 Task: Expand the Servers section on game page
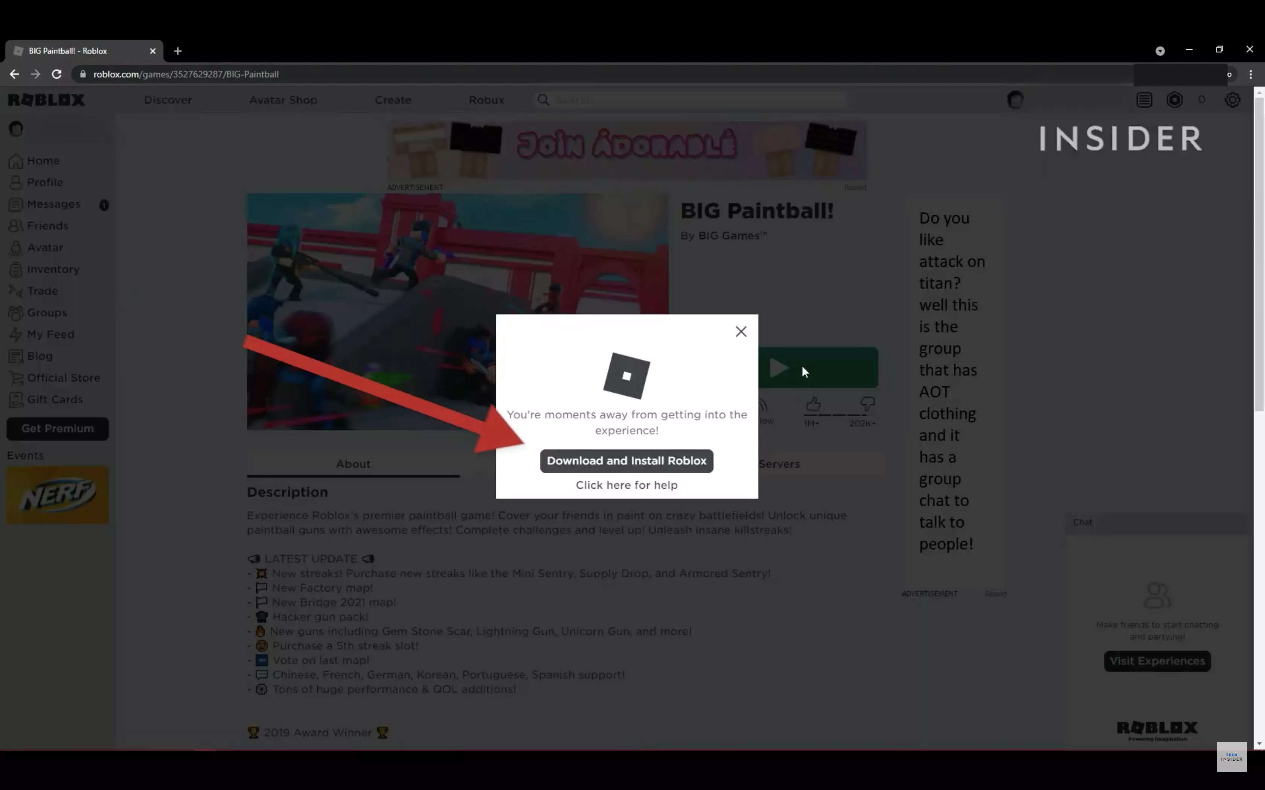[779, 463]
